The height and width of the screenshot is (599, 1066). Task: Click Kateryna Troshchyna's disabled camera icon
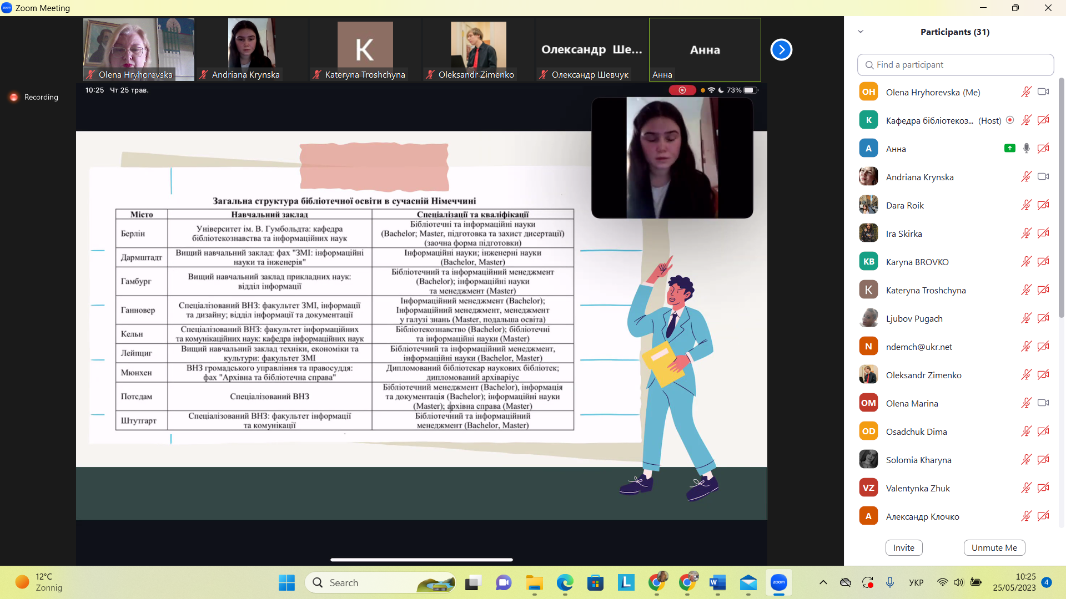tap(1043, 290)
